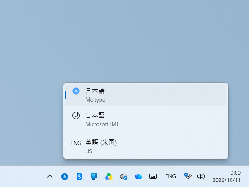This screenshot has height=187, width=249.
Task: Click the cloud sync status icon
Action: coord(124,177)
